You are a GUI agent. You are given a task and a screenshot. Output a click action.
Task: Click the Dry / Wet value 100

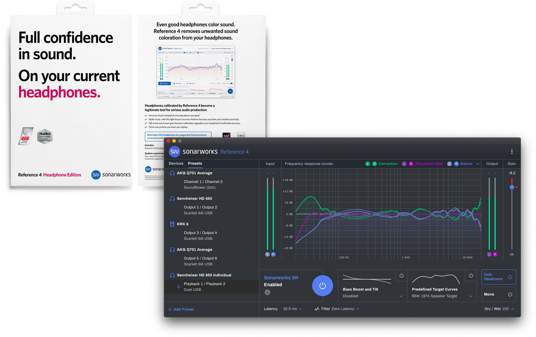click(x=506, y=309)
